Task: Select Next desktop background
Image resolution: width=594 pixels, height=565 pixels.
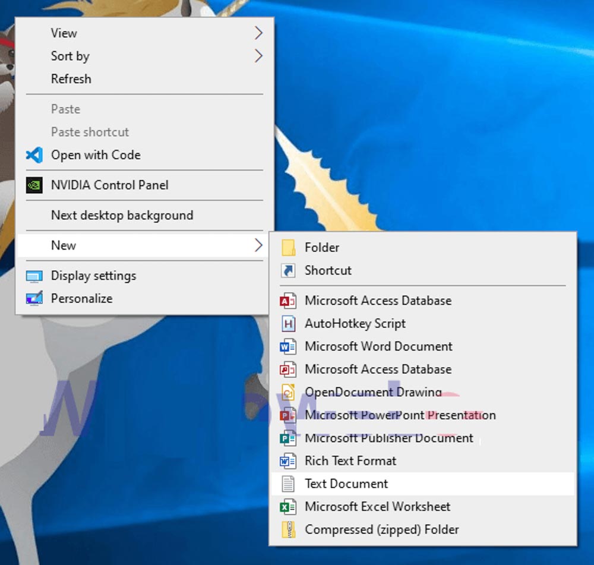Action: [122, 216]
